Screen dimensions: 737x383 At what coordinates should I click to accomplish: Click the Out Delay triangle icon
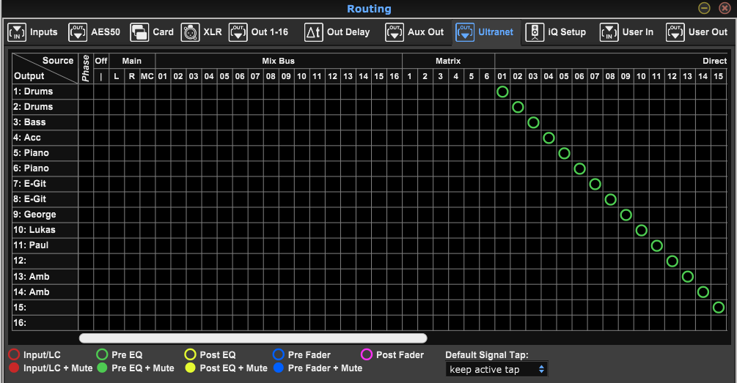tap(313, 32)
